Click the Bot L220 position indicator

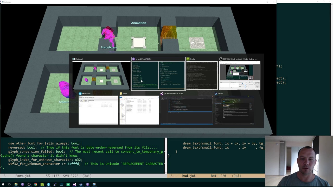218,176
